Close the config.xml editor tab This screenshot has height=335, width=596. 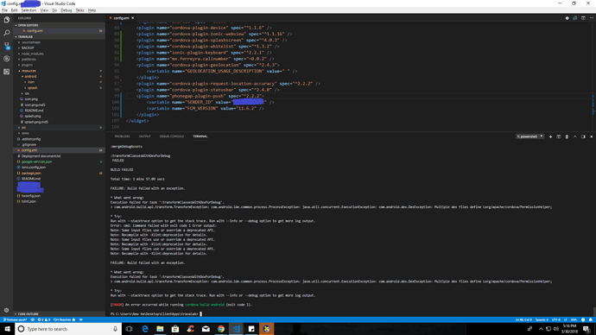133,18
